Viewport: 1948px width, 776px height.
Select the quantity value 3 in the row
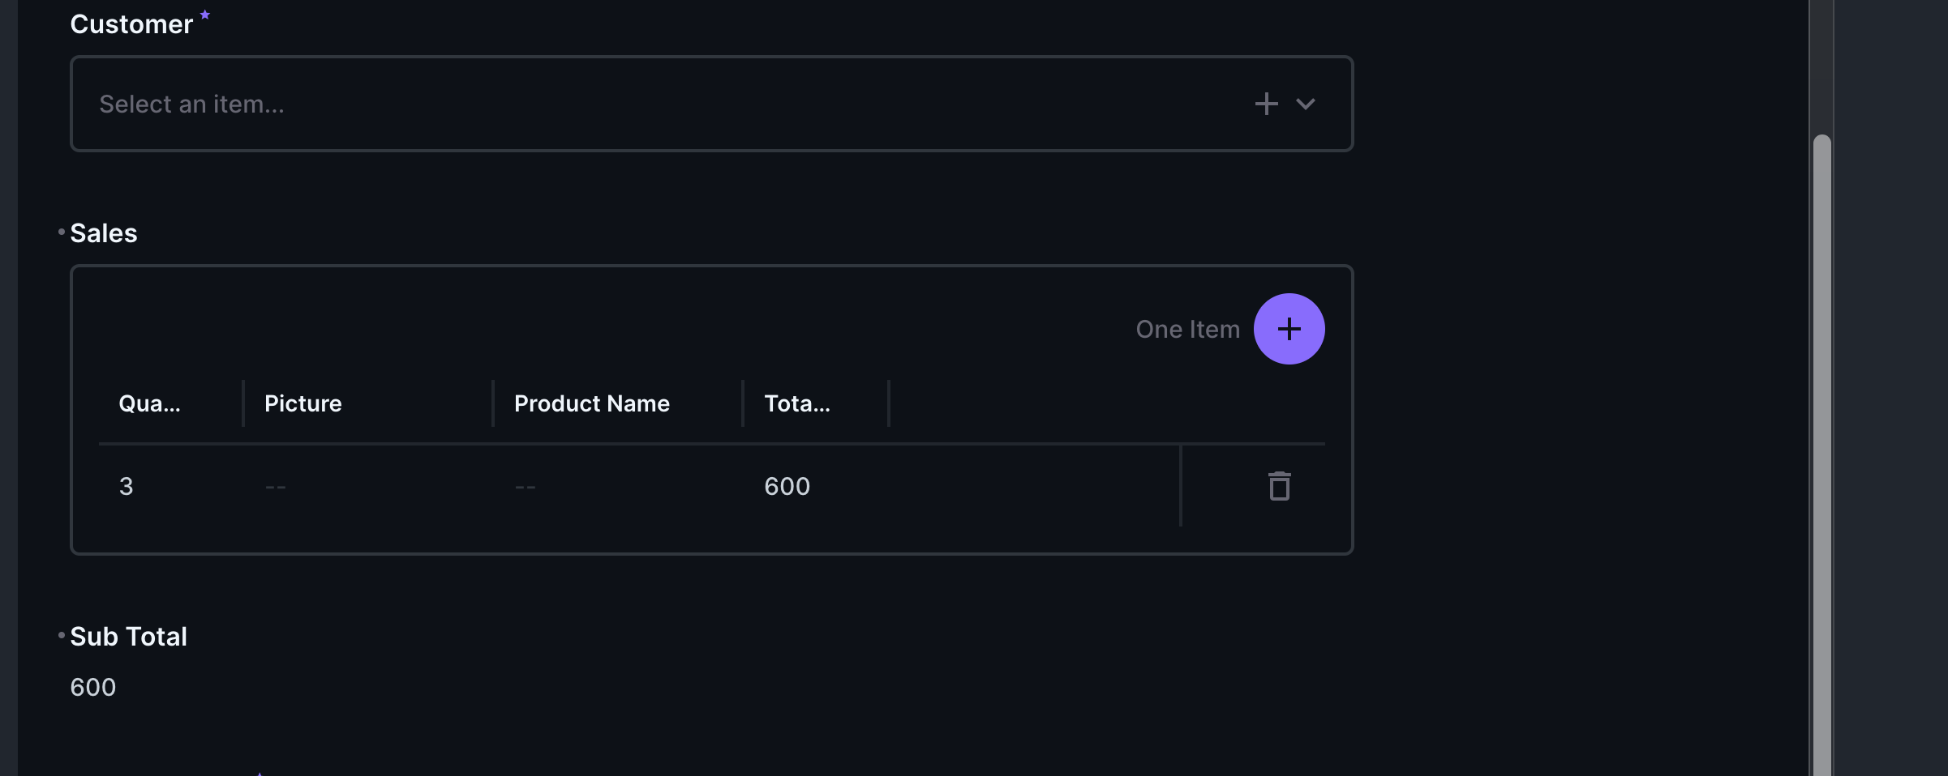[x=127, y=486]
